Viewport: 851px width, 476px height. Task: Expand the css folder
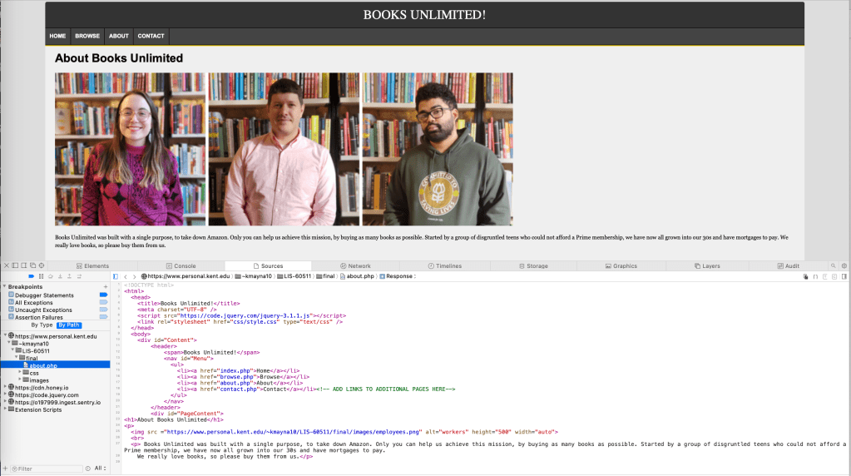click(x=21, y=373)
